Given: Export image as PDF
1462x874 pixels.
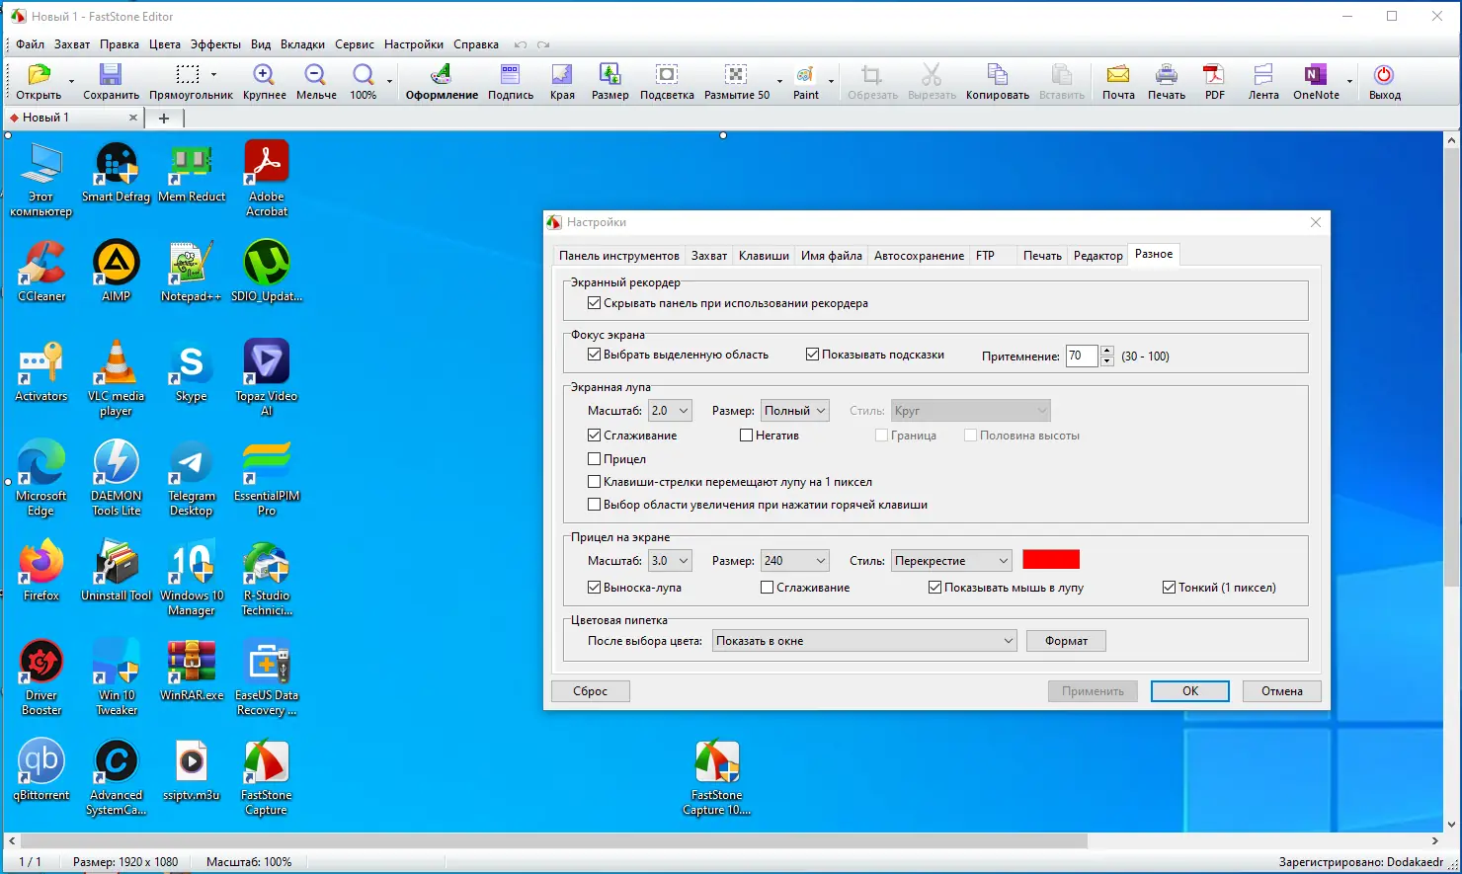Looking at the screenshot, I should click(1213, 81).
